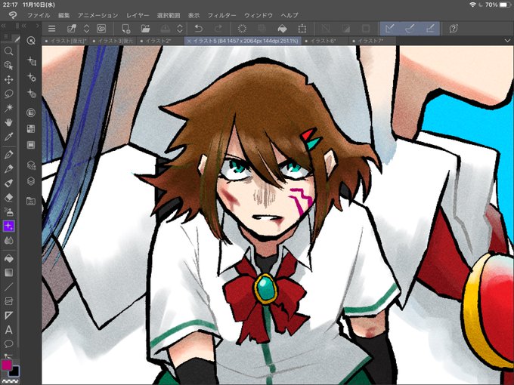Click the Clip Studio logo icon

(x=13, y=15)
